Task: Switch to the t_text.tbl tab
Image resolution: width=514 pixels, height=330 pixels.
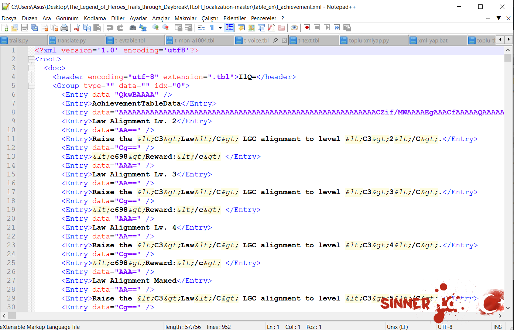Action: (x=309, y=41)
